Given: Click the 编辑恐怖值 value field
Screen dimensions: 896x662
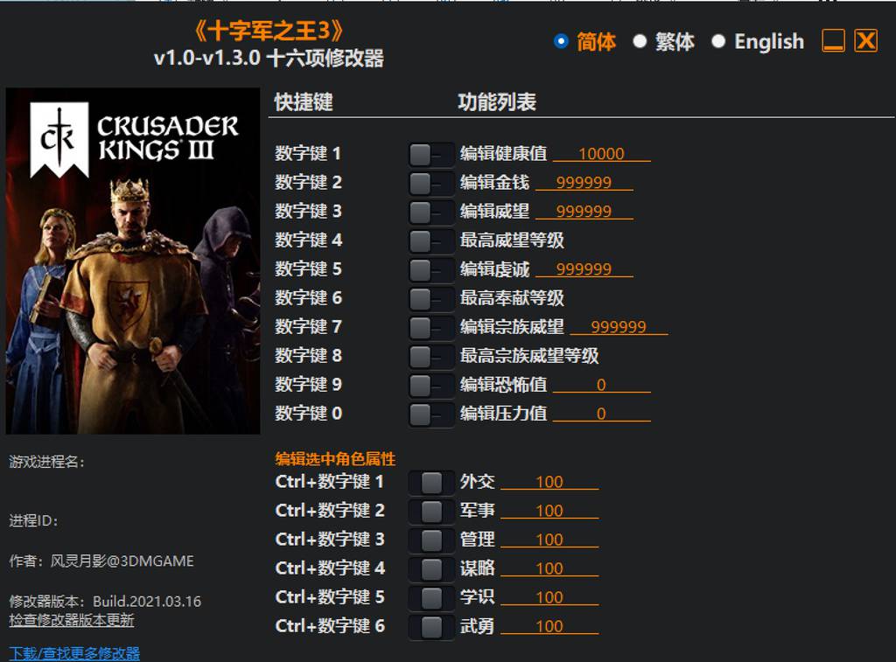Looking at the screenshot, I should point(602,385).
